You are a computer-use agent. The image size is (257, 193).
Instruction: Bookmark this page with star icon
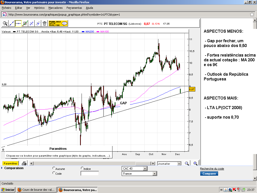point(252,14)
